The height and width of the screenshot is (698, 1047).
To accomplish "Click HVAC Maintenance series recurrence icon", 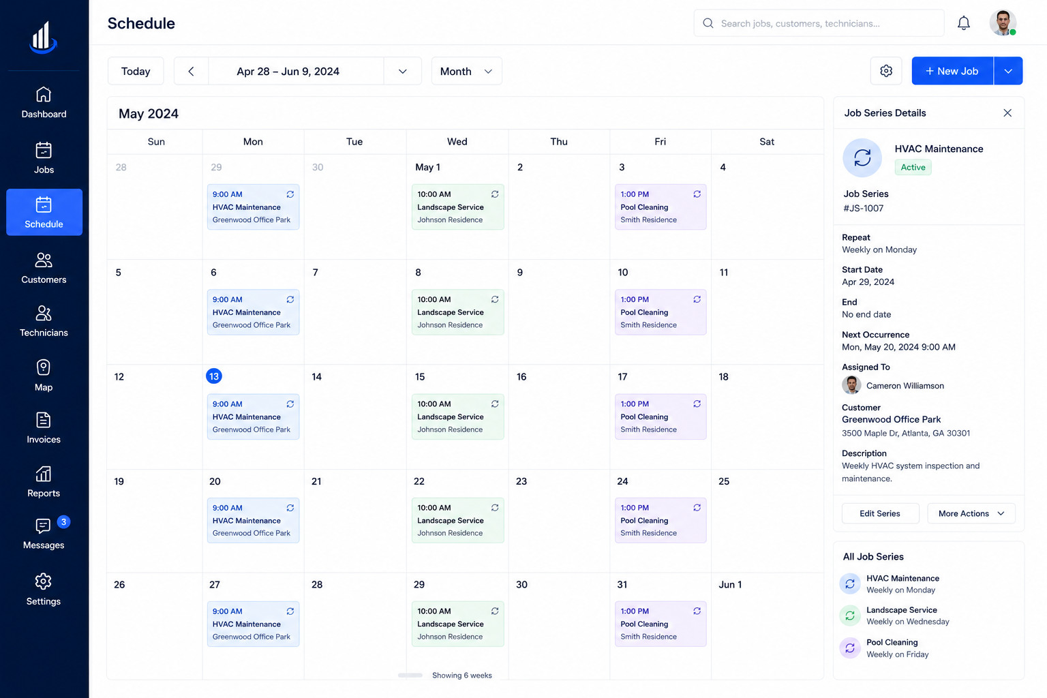I will (x=862, y=157).
